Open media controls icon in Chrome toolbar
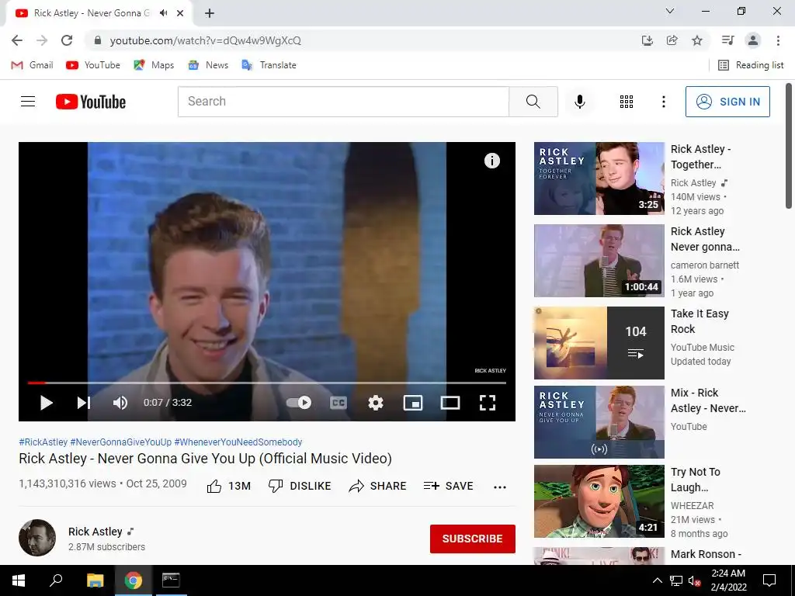 (x=728, y=40)
